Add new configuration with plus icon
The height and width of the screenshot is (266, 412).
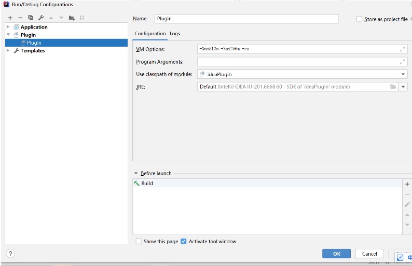10,18
